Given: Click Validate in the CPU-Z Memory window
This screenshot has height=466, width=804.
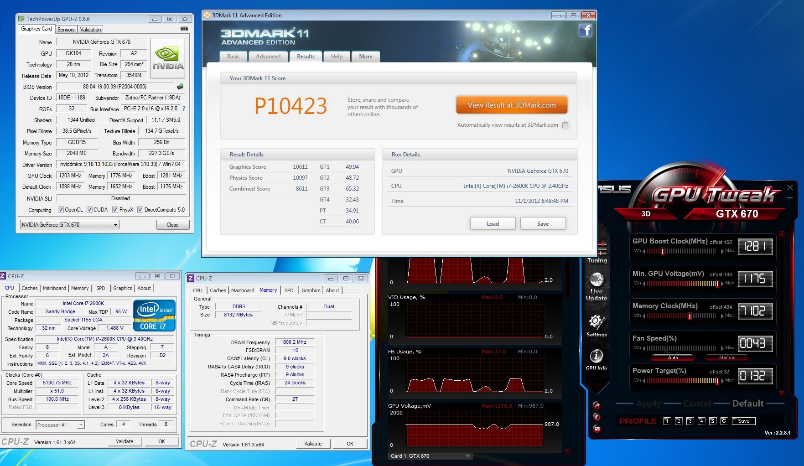Looking at the screenshot, I should (313, 444).
